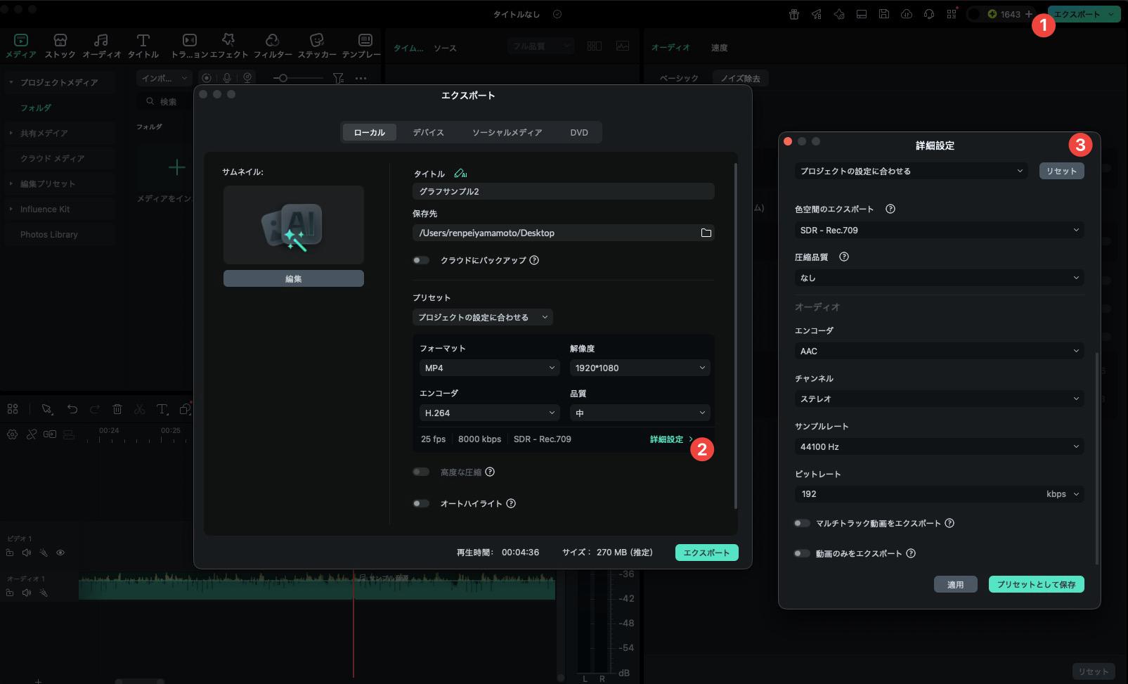
Task: Open the ストック media panel
Action: 60,44
